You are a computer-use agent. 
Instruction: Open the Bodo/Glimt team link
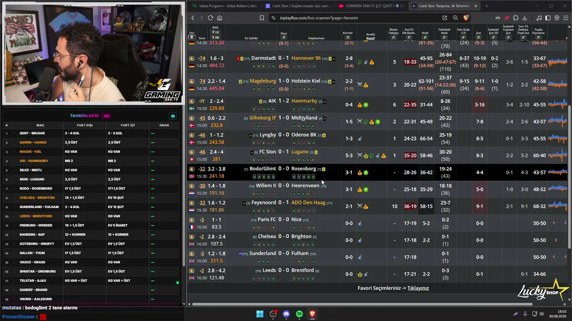(x=263, y=169)
